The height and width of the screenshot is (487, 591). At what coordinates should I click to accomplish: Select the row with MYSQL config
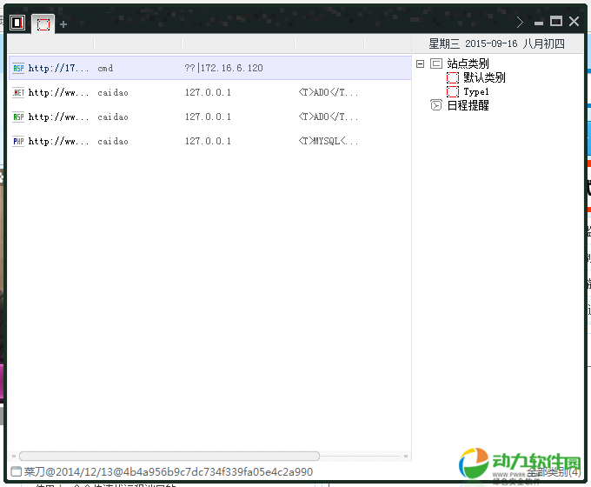click(209, 141)
